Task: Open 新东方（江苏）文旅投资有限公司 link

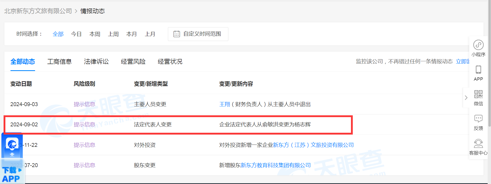Action: [x=313, y=145]
